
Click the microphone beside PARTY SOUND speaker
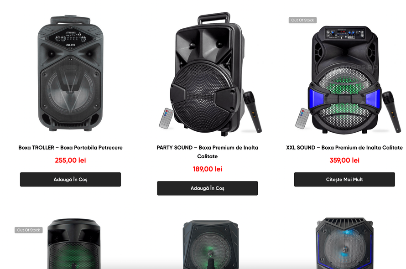point(252,112)
